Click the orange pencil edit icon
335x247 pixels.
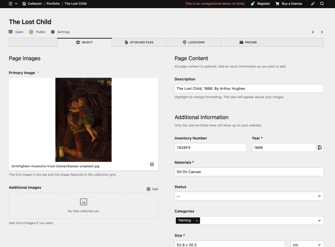pyautogui.click(x=313, y=4)
